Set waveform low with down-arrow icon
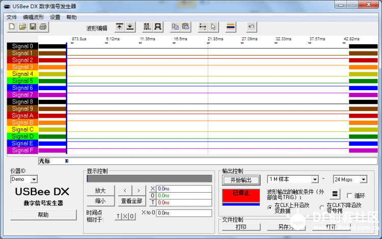Image resolution: width=382 pixels, height=239 pixels. coord(130,27)
